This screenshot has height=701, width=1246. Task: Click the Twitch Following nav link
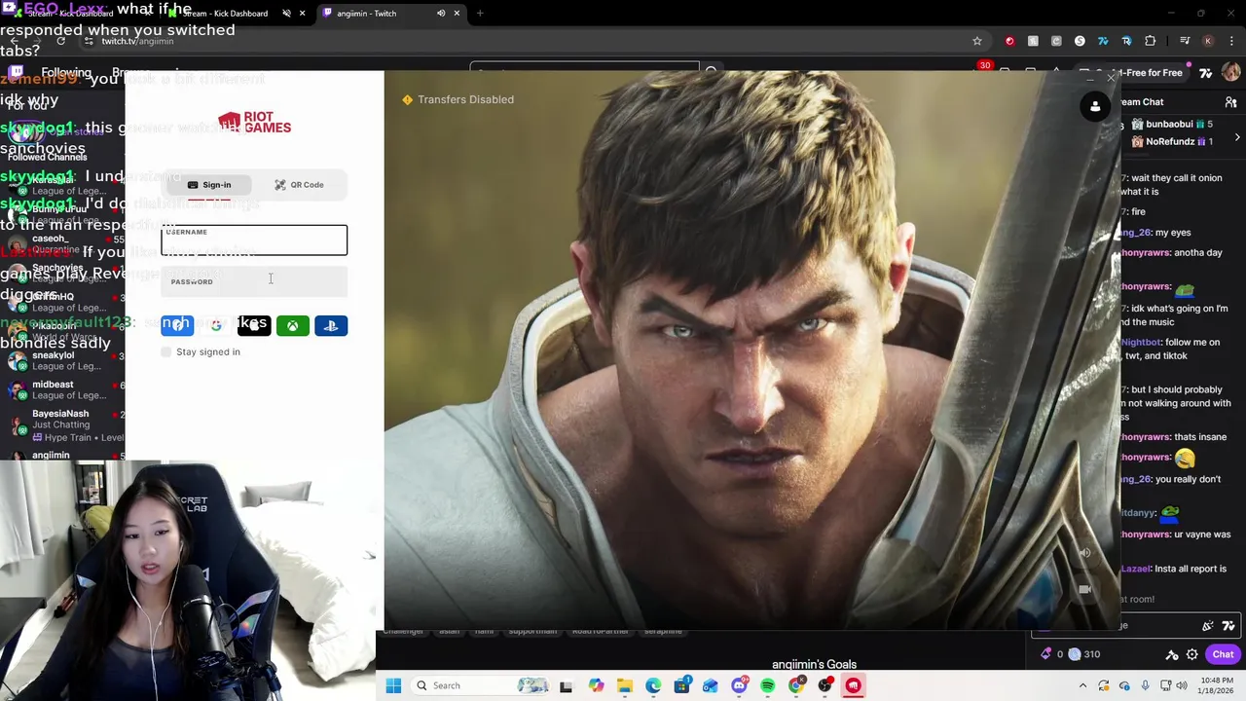(66, 73)
